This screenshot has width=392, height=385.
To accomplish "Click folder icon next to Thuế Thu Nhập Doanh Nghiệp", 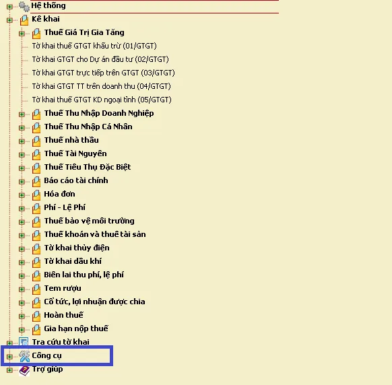I will (x=36, y=114).
